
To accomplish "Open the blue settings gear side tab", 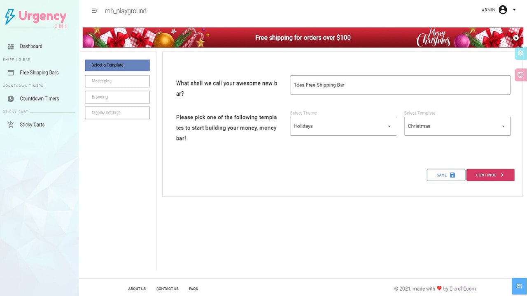I will pyautogui.click(x=521, y=53).
